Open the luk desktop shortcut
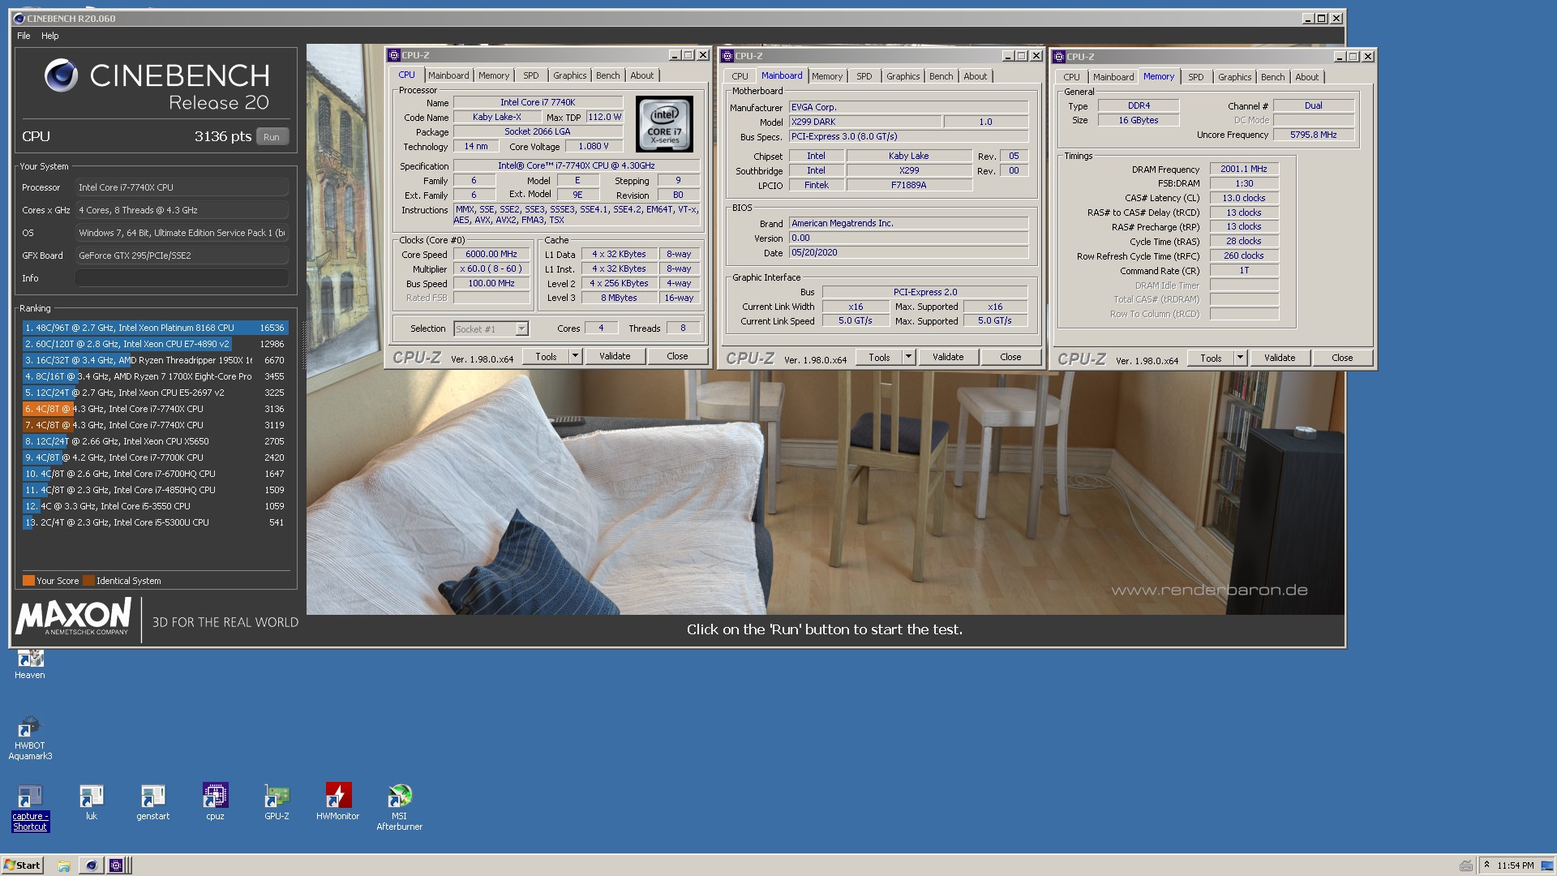 91,803
